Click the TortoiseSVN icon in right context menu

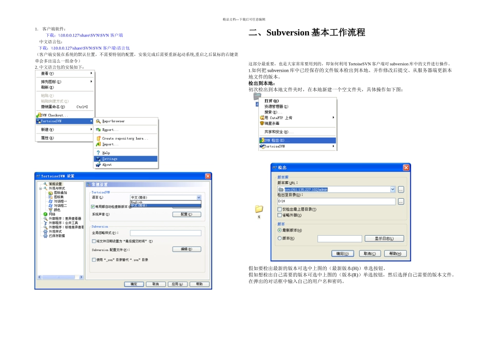262,146
